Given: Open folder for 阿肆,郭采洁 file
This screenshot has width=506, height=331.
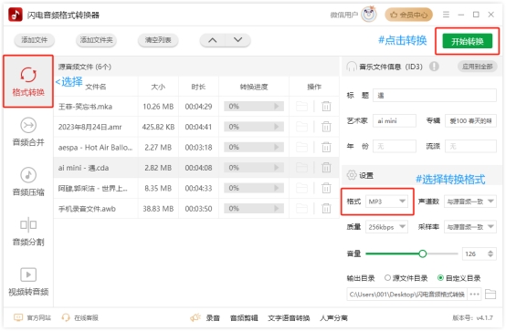Looking at the screenshot, I should click(301, 188).
